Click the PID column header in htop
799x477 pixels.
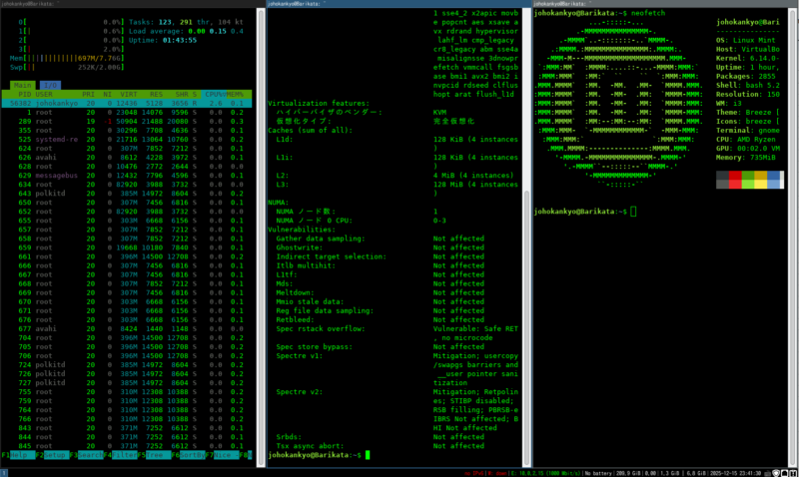pyautogui.click(x=21, y=94)
